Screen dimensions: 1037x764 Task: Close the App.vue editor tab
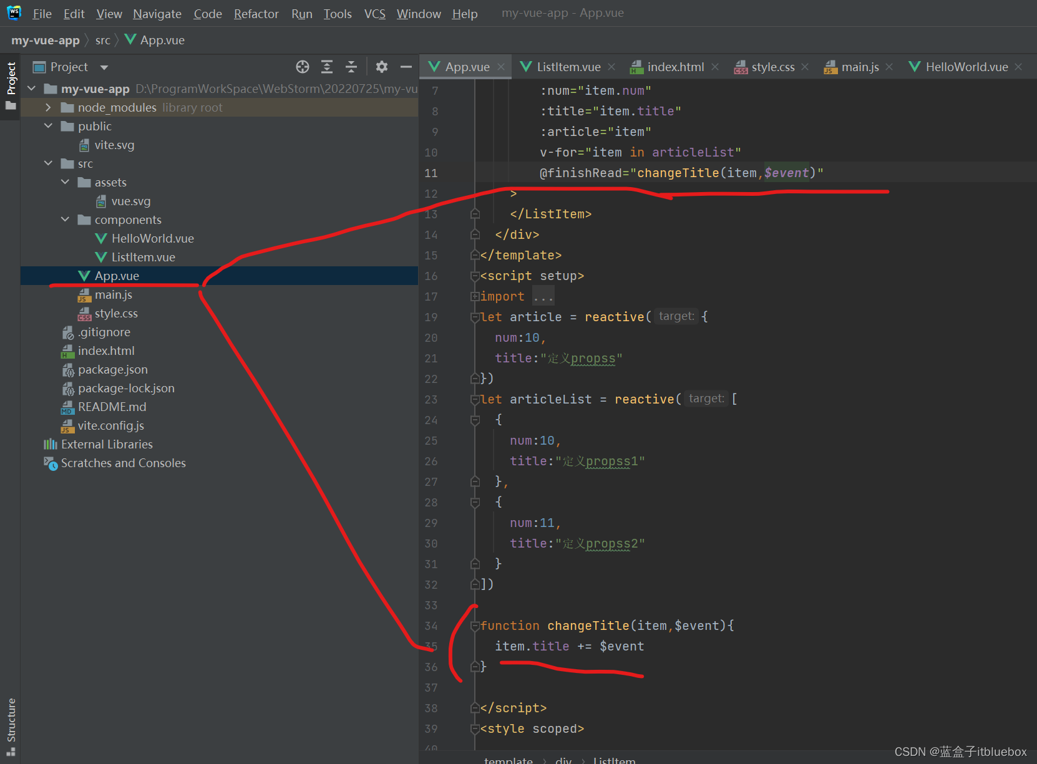[501, 67]
